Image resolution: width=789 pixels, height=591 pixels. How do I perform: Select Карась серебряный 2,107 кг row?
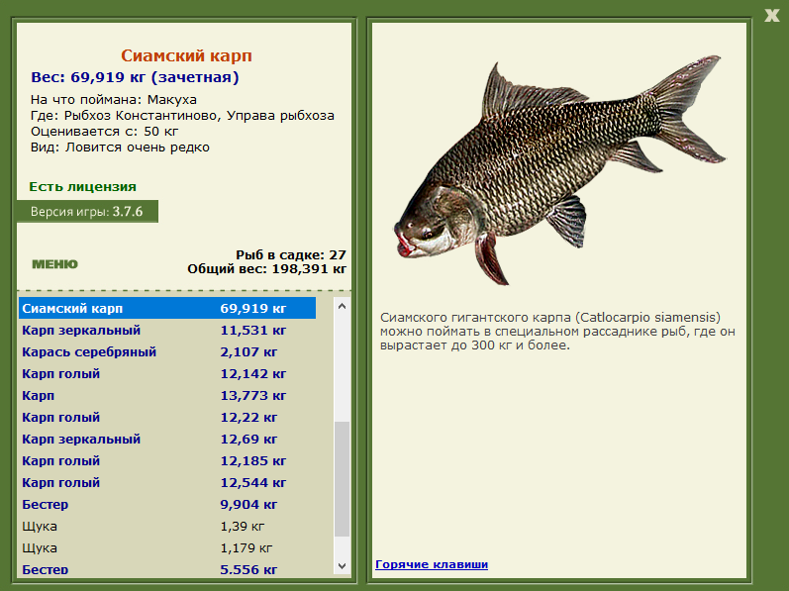[x=167, y=351]
